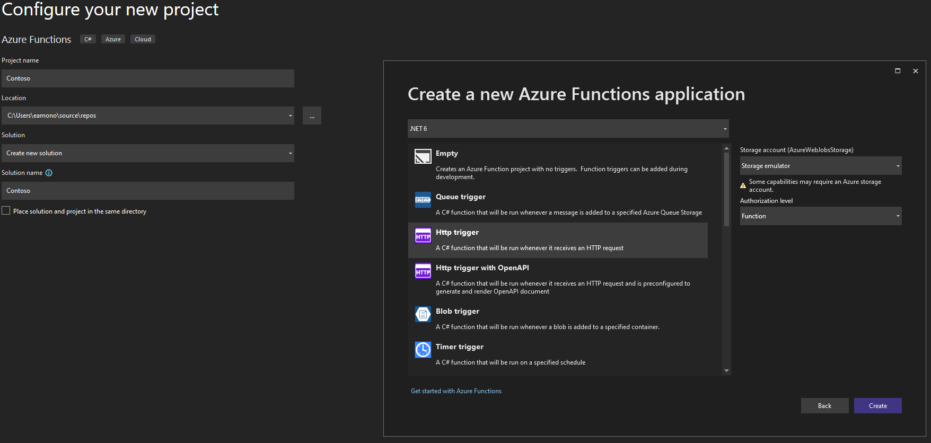The height and width of the screenshot is (443, 931).
Task: Open Get started with Azure Functions link
Action: point(456,391)
